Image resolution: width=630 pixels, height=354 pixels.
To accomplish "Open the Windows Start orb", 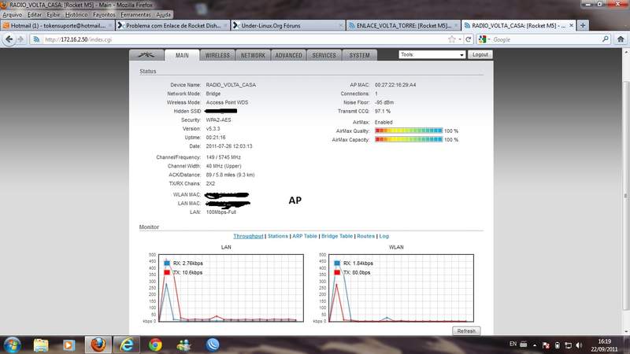I will click(x=12, y=345).
